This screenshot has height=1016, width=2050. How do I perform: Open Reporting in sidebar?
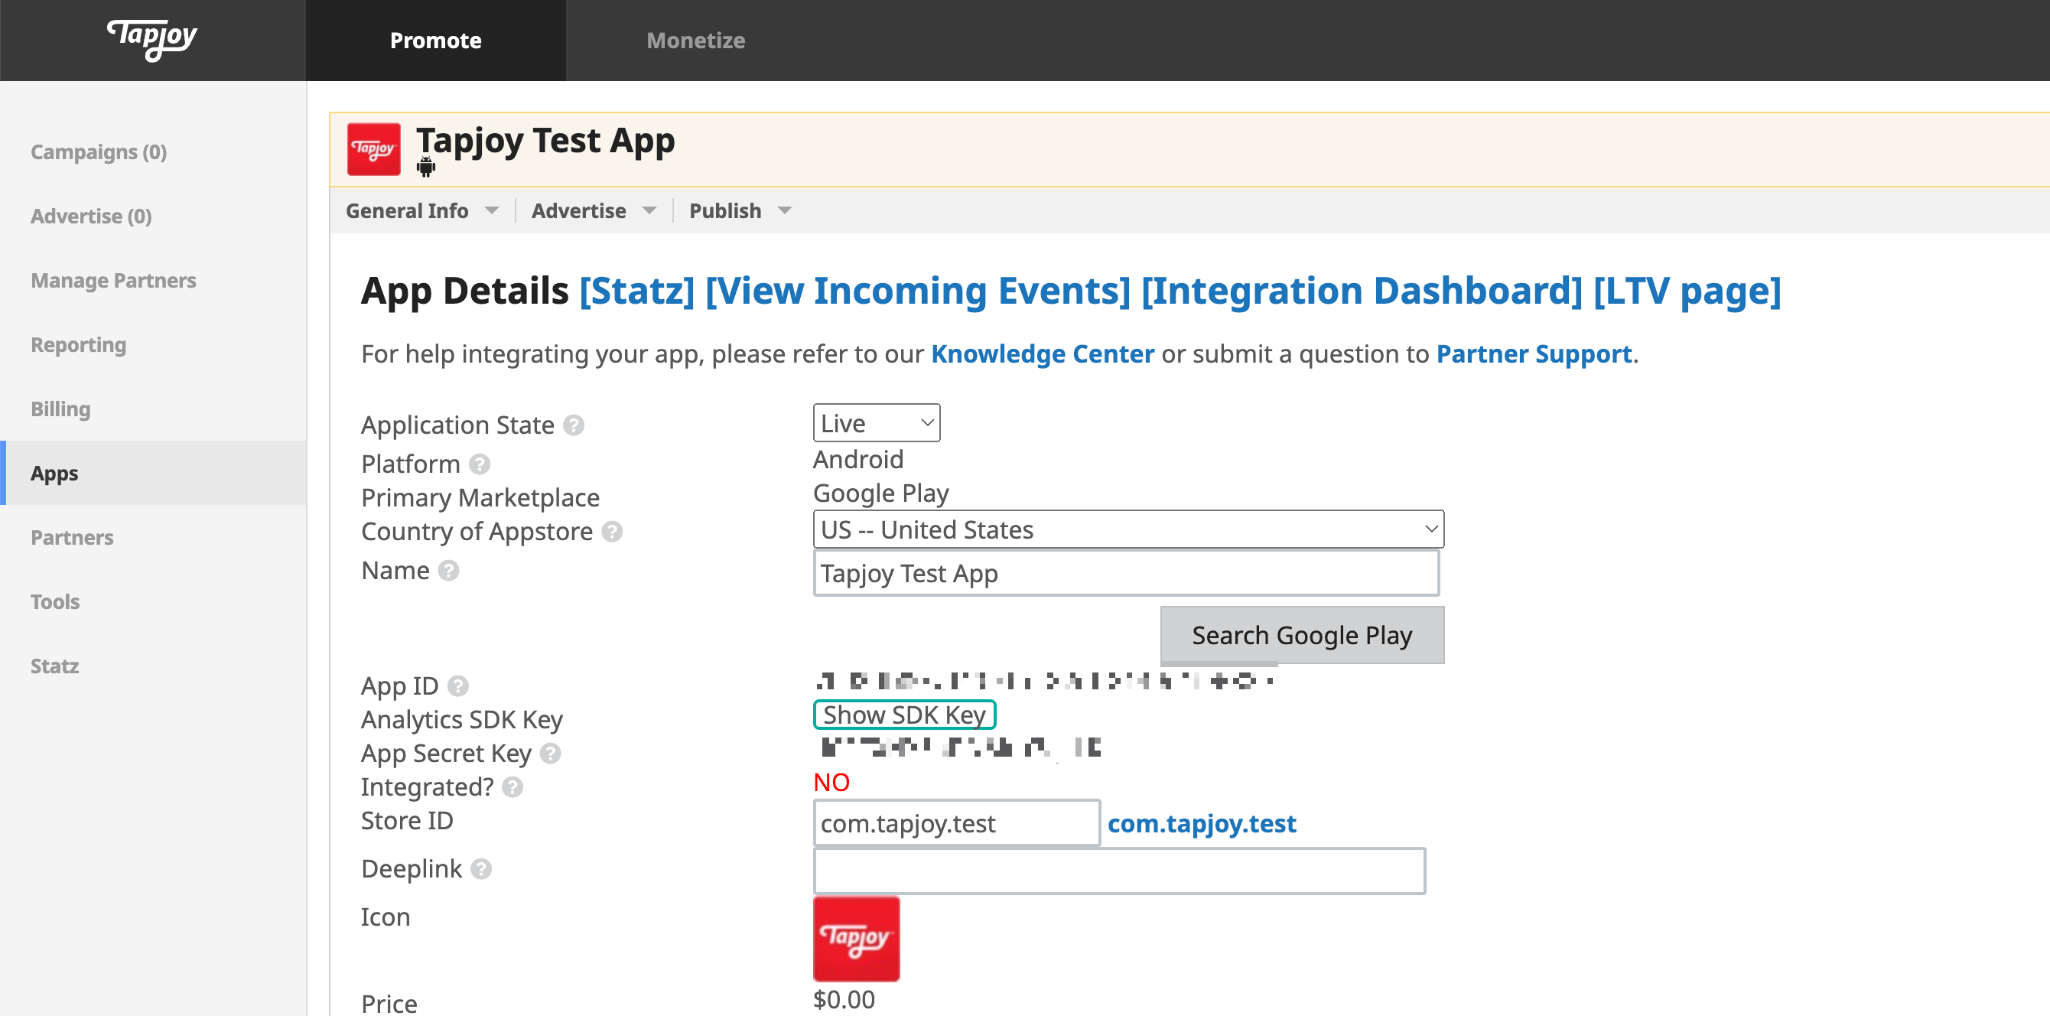(78, 345)
